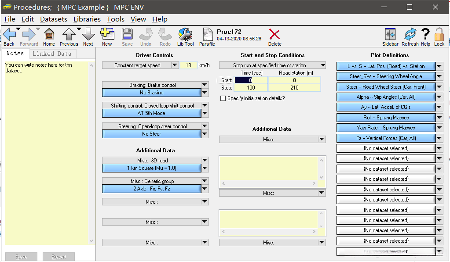This screenshot has width=450, height=262.
Task: Click Fz Vertical Forces plot link
Action: click(x=386, y=138)
